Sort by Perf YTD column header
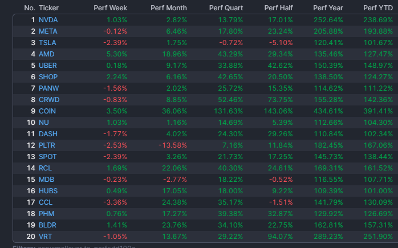 click(378, 8)
